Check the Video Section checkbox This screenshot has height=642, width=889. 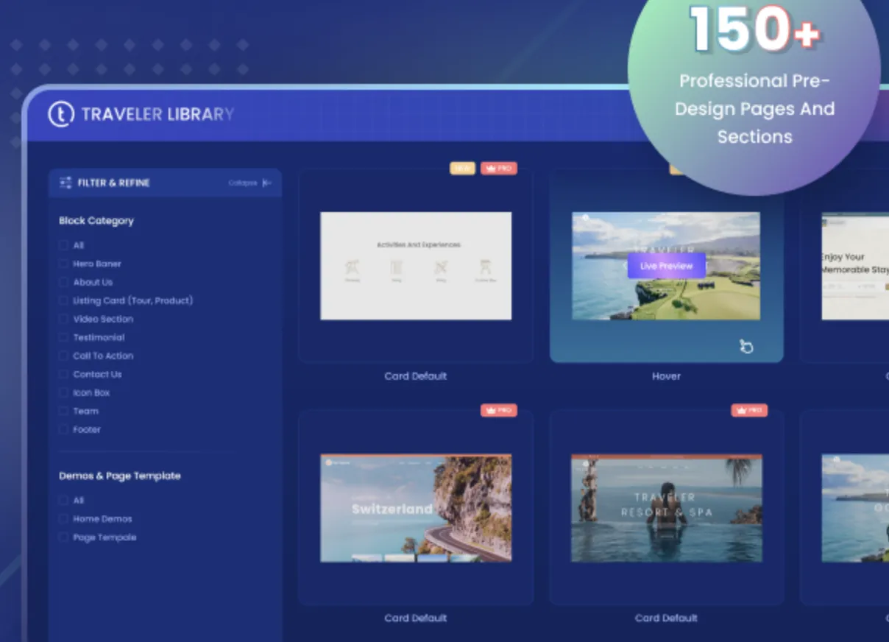64,319
